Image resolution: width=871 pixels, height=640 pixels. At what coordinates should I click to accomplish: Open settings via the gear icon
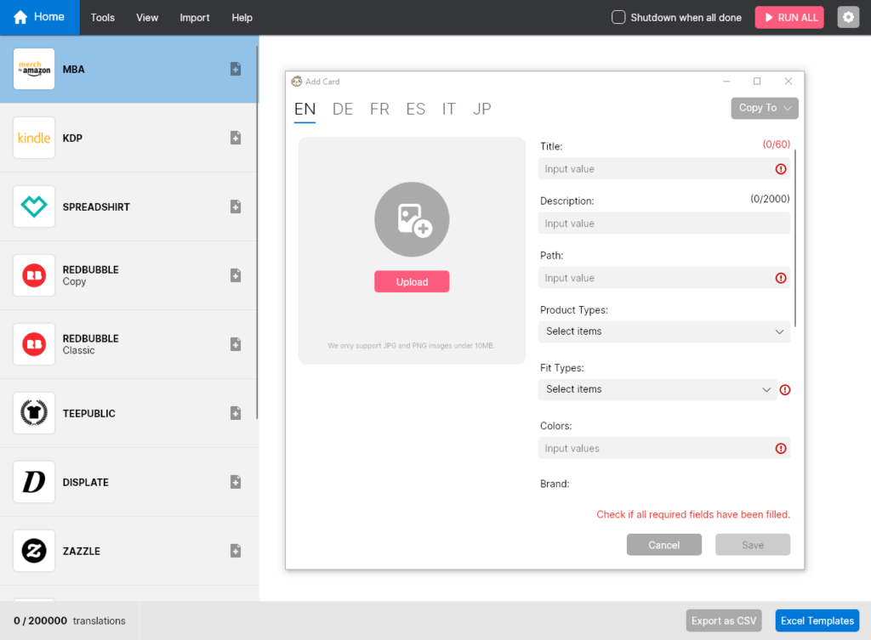(x=848, y=17)
